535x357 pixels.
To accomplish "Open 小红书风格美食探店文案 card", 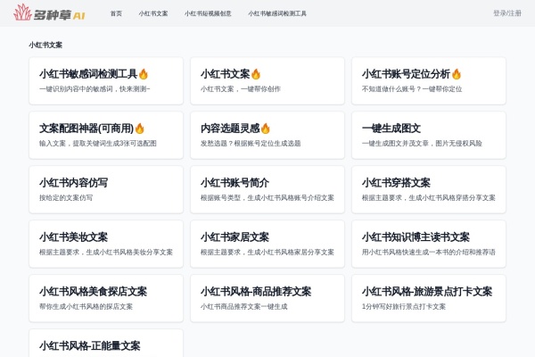I will tap(105, 298).
